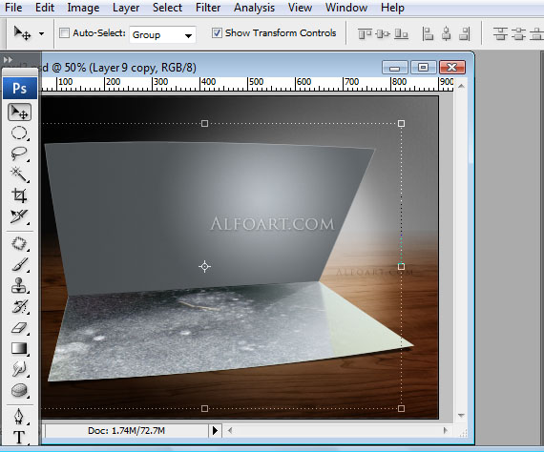Select the Move tool in the toolbox
544x452 pixels.
(x=19, y=112)
